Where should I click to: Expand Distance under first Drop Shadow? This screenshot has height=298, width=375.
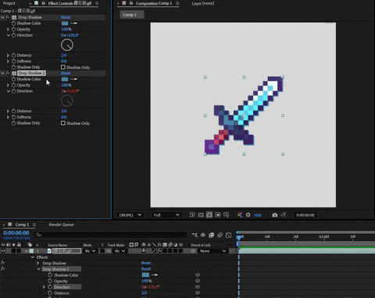click(x=8, y=55)
